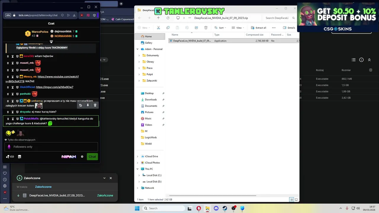
Task: Toggle the VPN badge in browser address bar
Action: click(x=8, y=15)
